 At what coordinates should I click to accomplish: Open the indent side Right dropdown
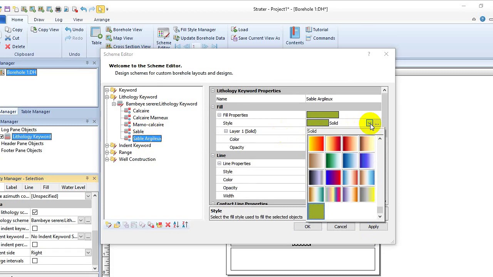(x=88, y=253)
